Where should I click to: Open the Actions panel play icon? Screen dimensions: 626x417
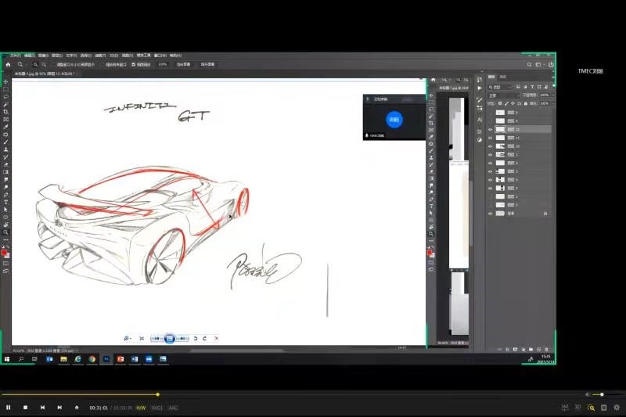(480, 88)
